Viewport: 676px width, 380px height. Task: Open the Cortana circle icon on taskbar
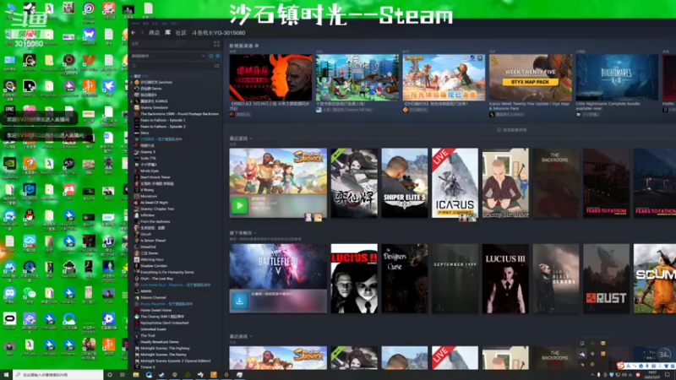[x=110, y=375]
